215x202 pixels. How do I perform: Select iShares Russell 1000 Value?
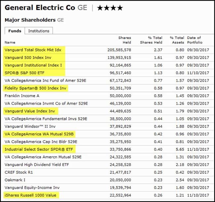(31, 195)
